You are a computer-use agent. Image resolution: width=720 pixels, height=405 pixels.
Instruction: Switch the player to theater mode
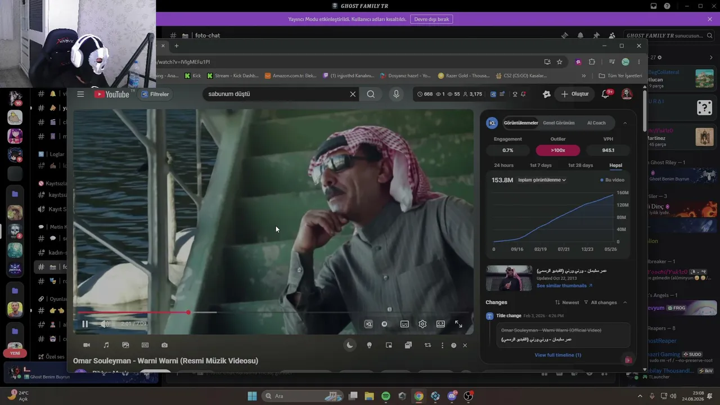tap(440, 324)
